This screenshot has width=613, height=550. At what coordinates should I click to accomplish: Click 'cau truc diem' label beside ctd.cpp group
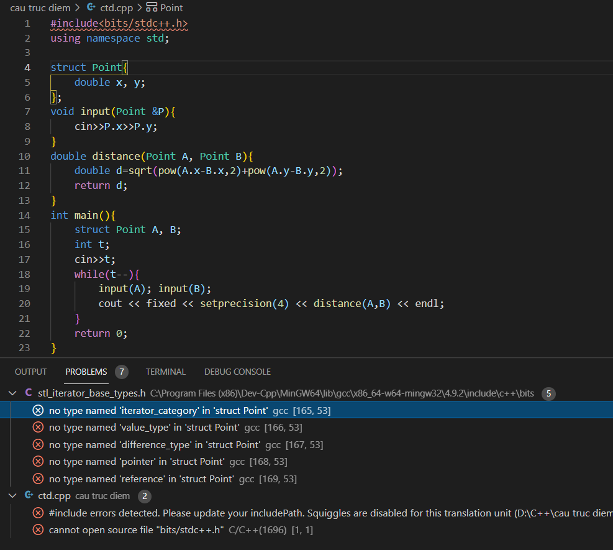[x=102, y=496]
